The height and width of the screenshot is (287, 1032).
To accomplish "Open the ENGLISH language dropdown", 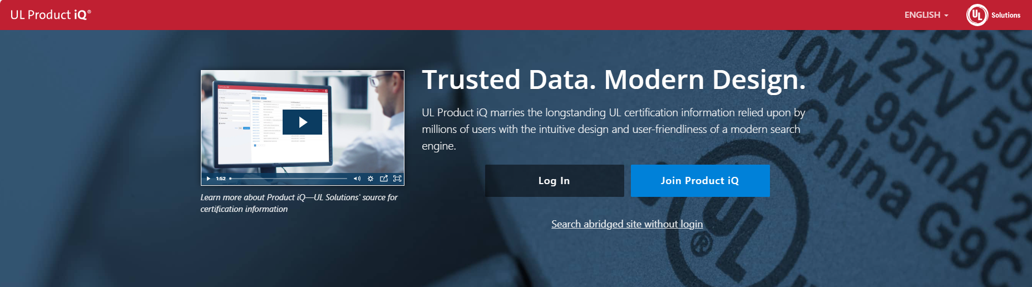I will [x=926, y=15].
